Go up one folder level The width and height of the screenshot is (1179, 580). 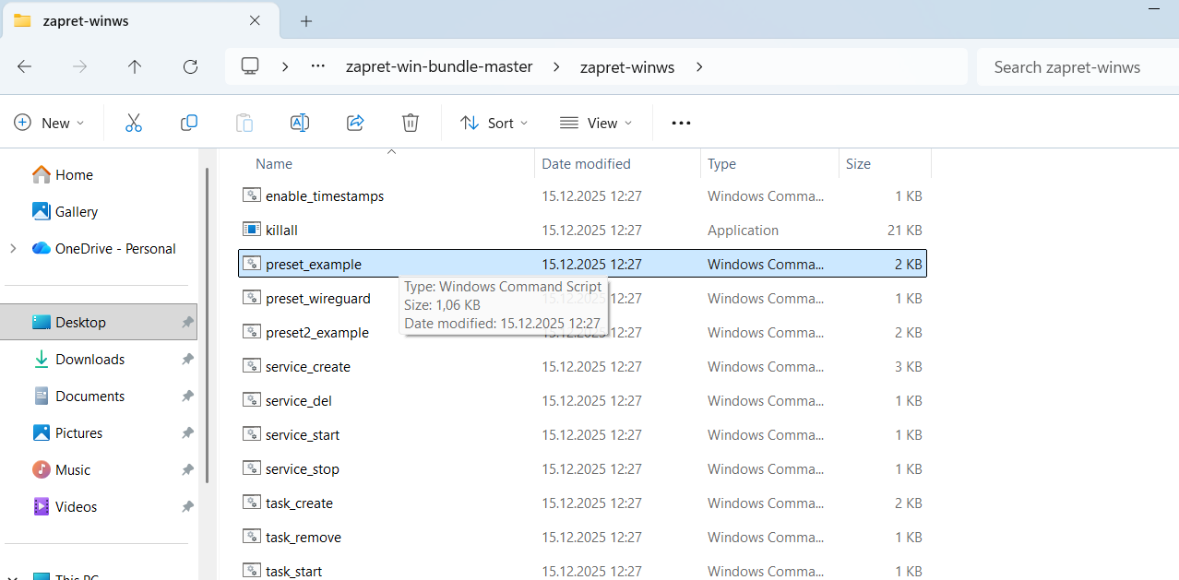pos(135,66)
